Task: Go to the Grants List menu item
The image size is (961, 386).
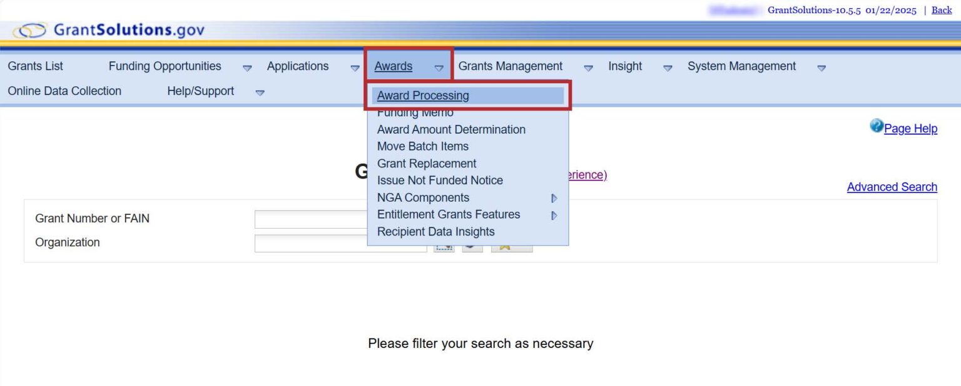Action: coord(36,66)
